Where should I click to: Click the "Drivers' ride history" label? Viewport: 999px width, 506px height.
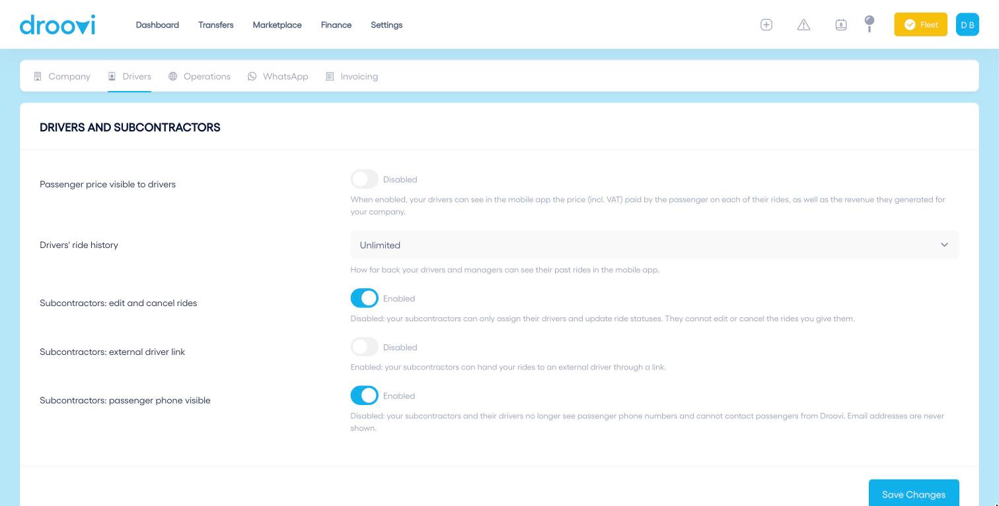pos(79,245)
